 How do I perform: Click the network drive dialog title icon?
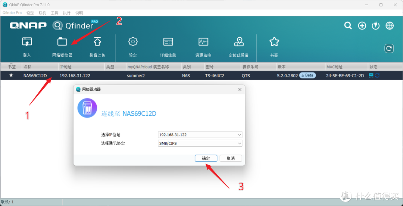coord(78,90)
